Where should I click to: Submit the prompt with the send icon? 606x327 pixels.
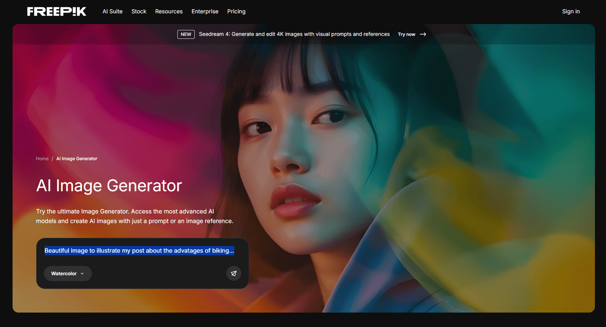234,273
